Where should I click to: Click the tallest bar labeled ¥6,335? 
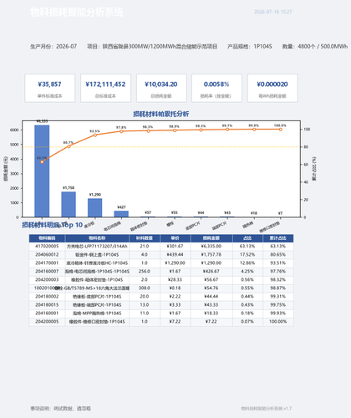pos(42,171)
